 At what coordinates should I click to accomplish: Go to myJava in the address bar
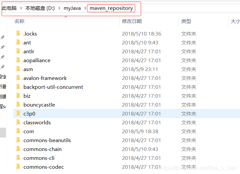(72, 8)
